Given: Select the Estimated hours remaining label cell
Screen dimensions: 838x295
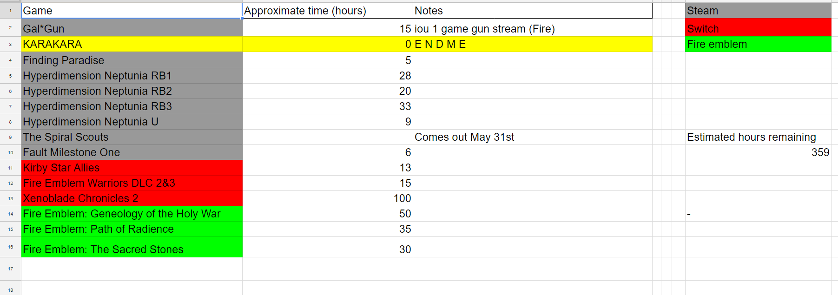Looking at the screenshot, I should (758, 137).
